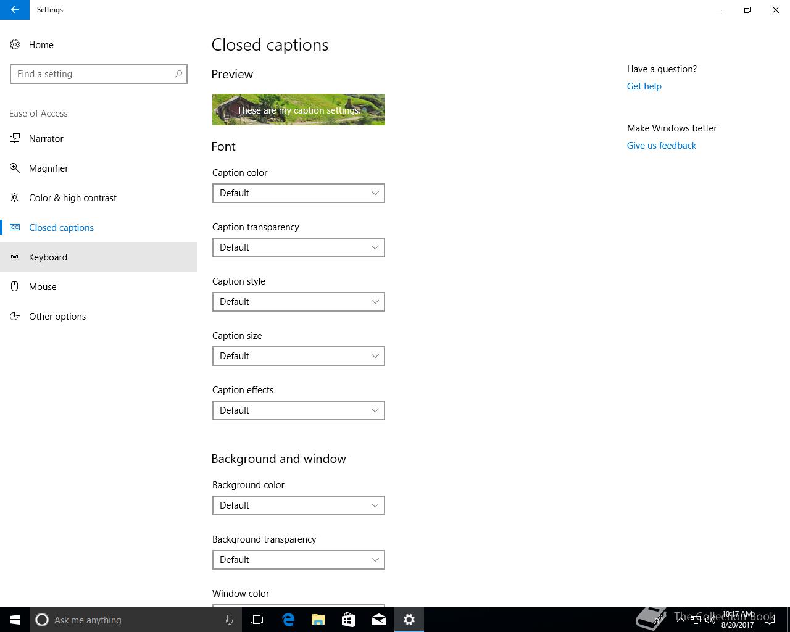790x632 pixels.
Task: Open the Background color dropdown
Action: (299, 505)
